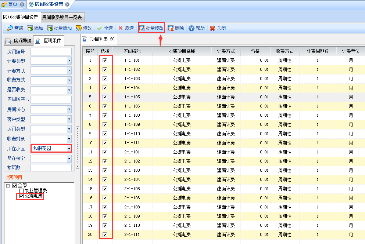Click the 房间顺序号 input field
Screen dimensions: 365x244
tap(51, 99)
